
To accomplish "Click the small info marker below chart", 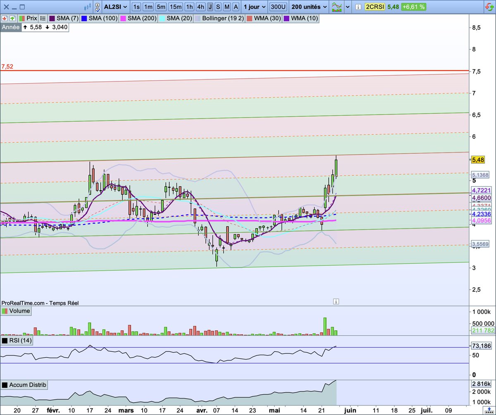I will [x=336, y=301].
